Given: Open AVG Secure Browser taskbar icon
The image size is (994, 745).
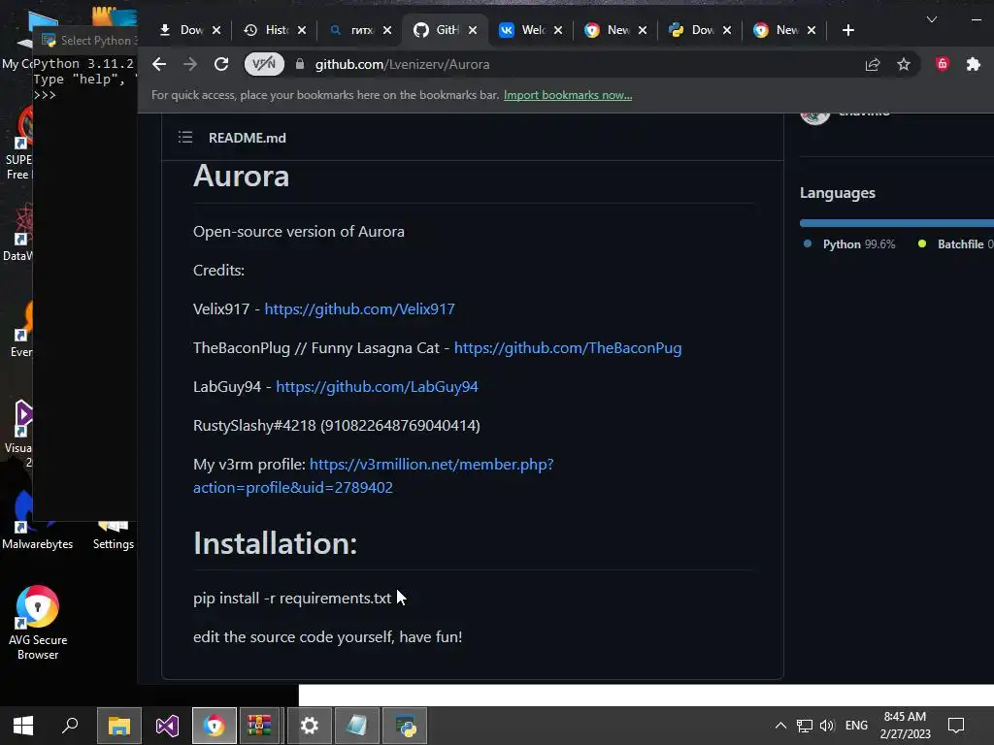Looking at the screenshot, I should pos(215,726).
